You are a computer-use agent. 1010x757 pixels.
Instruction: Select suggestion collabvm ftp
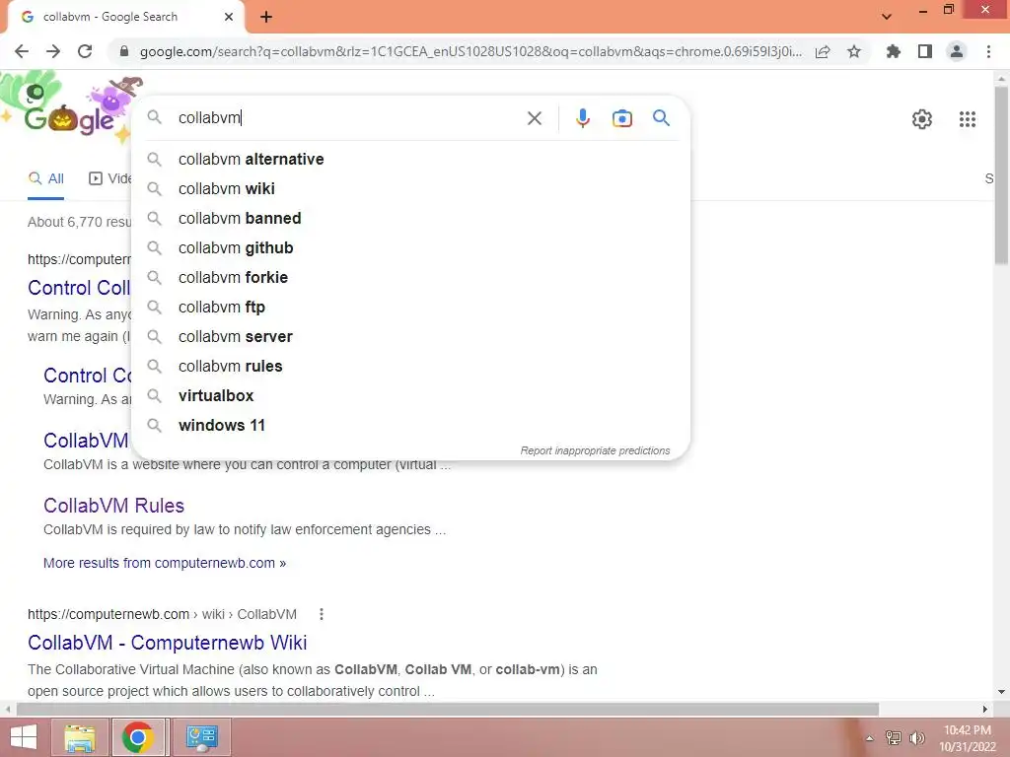coord(411,308)
